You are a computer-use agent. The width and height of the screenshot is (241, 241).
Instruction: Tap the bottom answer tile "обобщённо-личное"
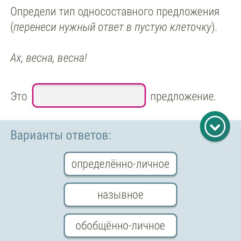[120, 226]
